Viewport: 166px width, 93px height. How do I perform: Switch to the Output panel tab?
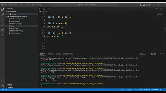click(58, 54)
